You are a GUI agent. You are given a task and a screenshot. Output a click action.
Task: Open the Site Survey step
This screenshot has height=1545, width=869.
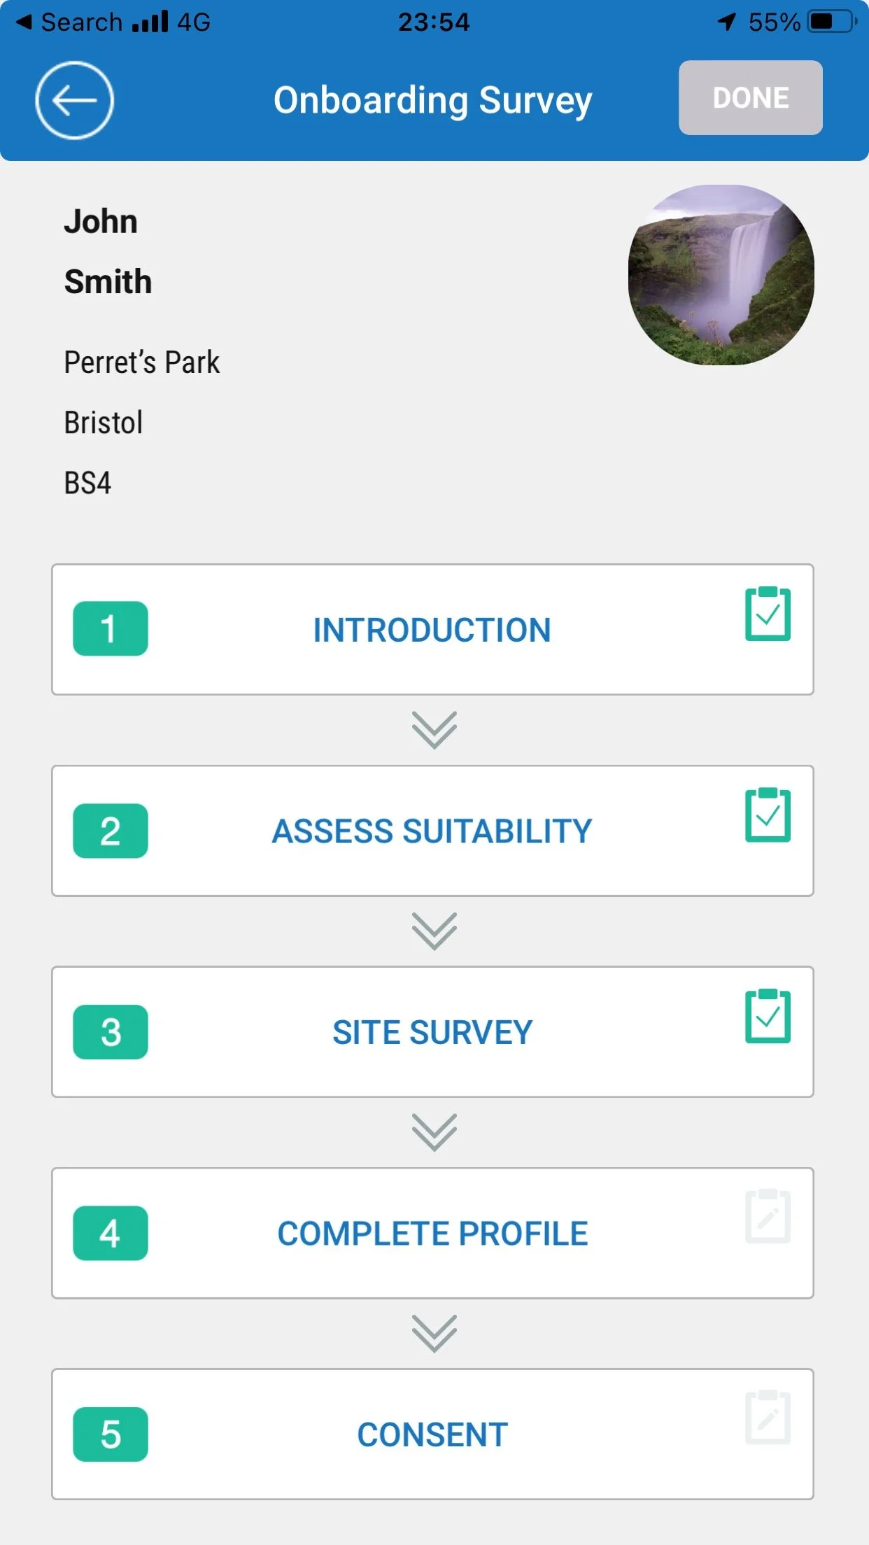432,1032
